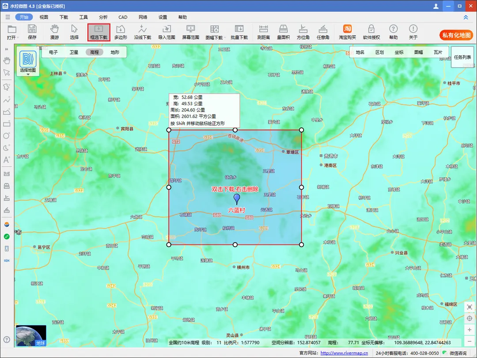Choose the 沿线下载 along-line download tool
477x358 pixels.
point(142,32)
